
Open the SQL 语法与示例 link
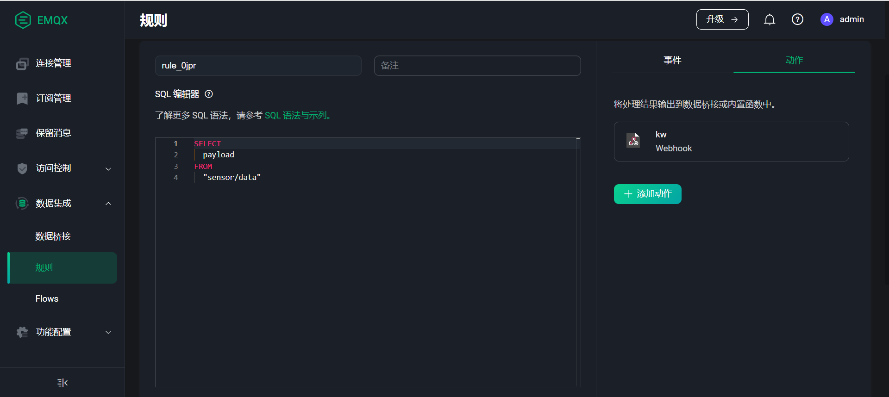pos(298,116)
